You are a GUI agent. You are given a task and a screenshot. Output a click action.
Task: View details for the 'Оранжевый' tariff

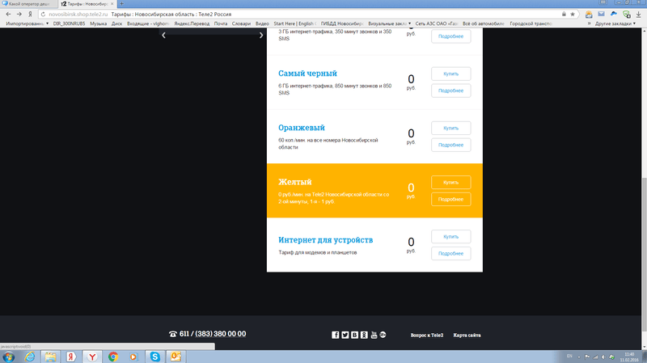pos(451,146)
